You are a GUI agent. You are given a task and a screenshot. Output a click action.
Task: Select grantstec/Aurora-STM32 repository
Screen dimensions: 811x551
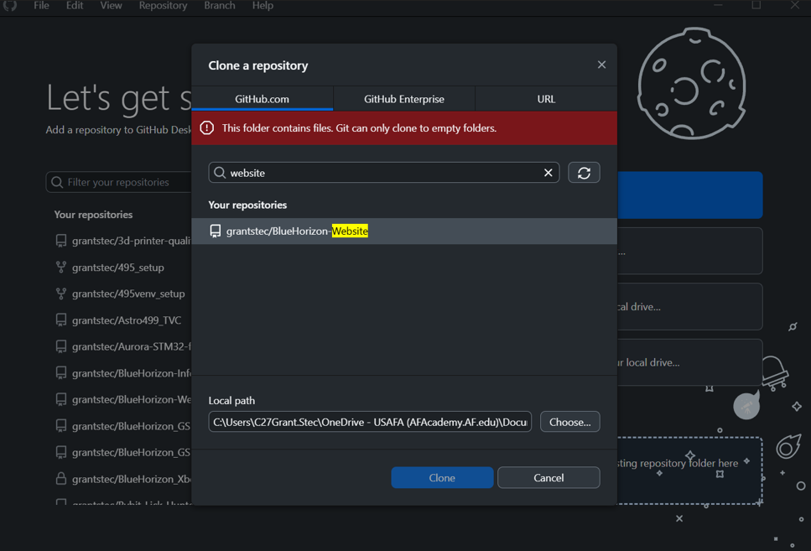click(123, 346)
